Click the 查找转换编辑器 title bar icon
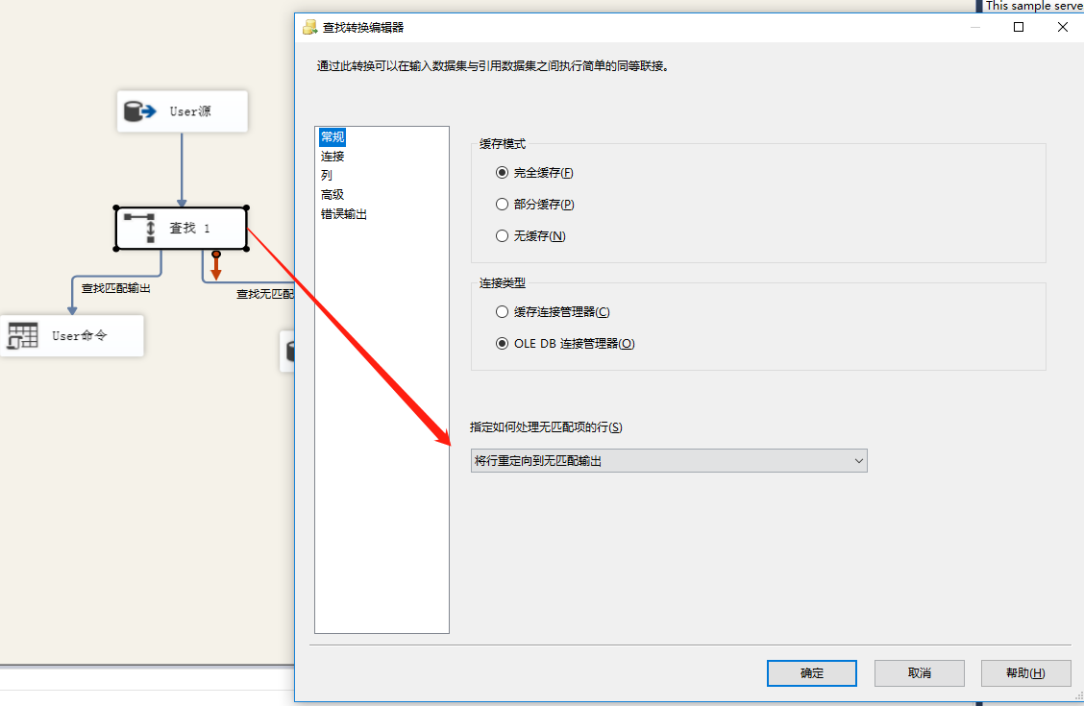Viewport: 1084px width, 706px height. [309, 28]
